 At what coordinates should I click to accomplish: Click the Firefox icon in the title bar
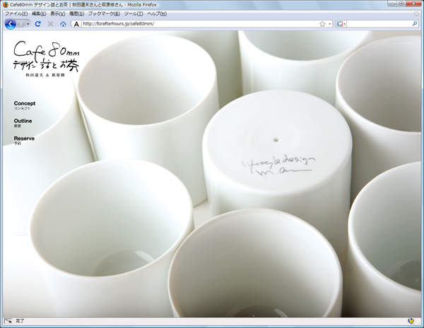click(6, 5)
